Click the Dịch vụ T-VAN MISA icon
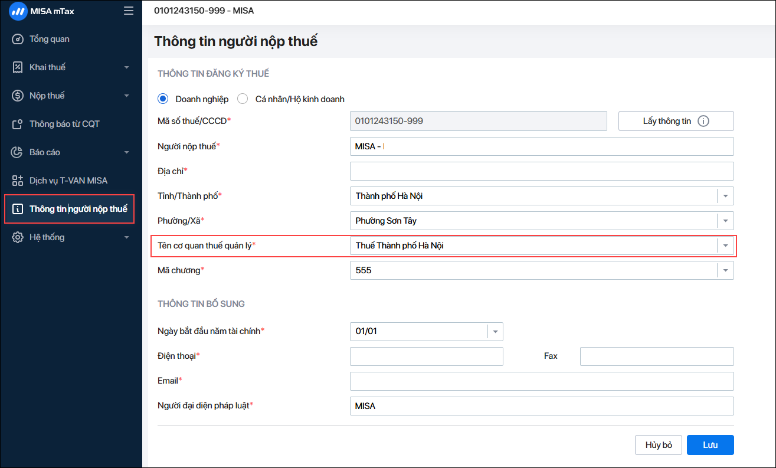The image size is (776, 468). point(18,181)
